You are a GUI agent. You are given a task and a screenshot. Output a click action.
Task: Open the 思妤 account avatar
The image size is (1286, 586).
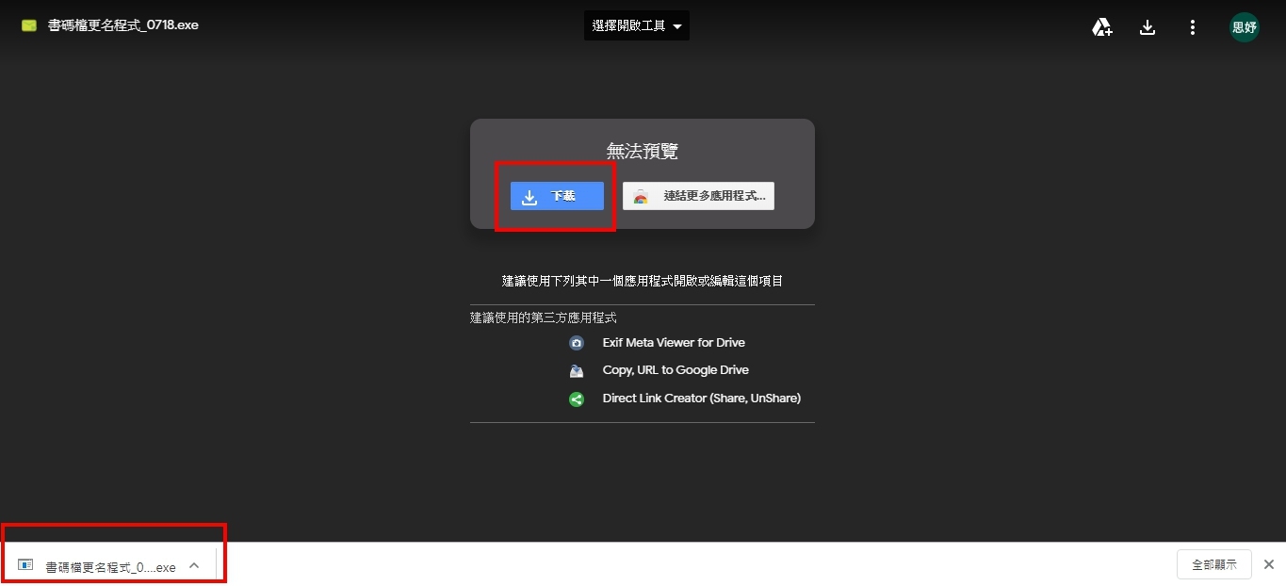coord(1245,27)
